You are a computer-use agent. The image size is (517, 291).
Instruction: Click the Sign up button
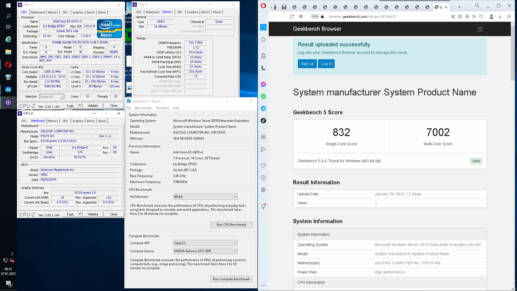coord(307,64)
